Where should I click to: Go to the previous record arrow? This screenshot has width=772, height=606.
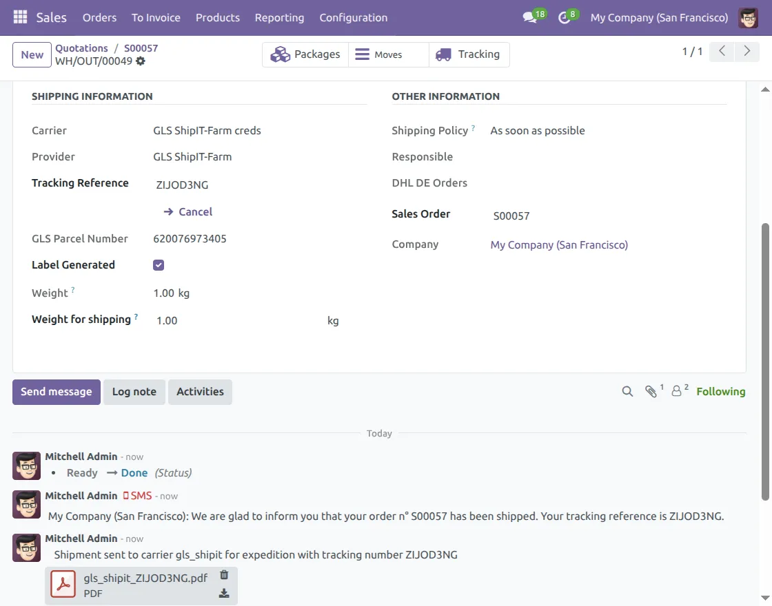point(722,51)
